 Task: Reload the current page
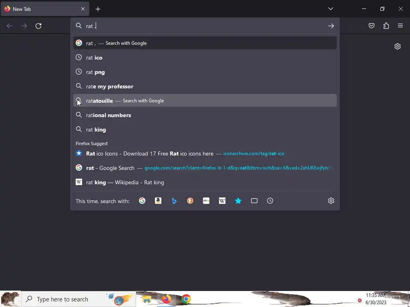(x=38, y=26)
